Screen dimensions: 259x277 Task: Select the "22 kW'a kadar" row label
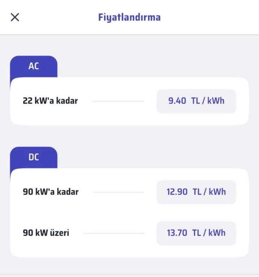point(50,101)
